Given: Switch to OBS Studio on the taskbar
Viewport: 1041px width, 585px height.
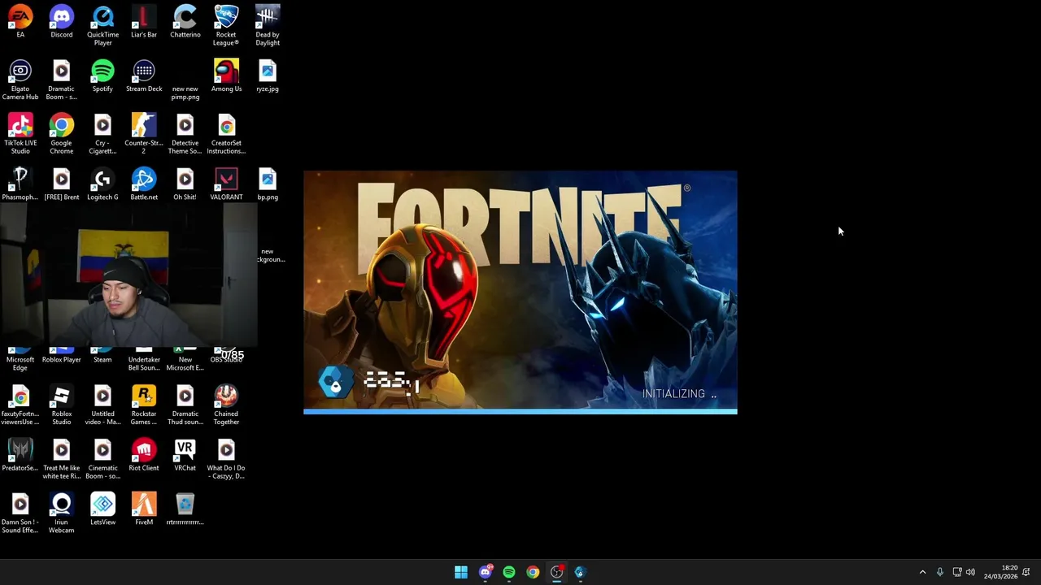Looking at the screenshot, I should click(556, 572).
